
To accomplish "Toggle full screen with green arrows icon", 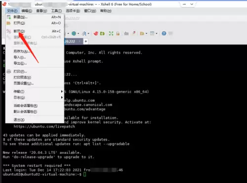I will [x=111, y=34].
